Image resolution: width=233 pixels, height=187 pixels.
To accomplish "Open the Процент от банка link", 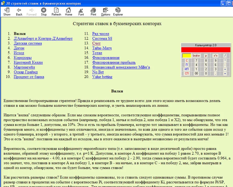I will click(x=29, y=77).
